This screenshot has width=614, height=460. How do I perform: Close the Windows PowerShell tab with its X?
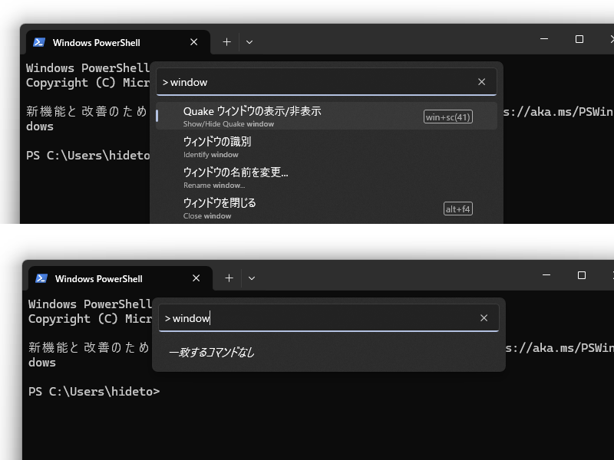click(194, 42)
